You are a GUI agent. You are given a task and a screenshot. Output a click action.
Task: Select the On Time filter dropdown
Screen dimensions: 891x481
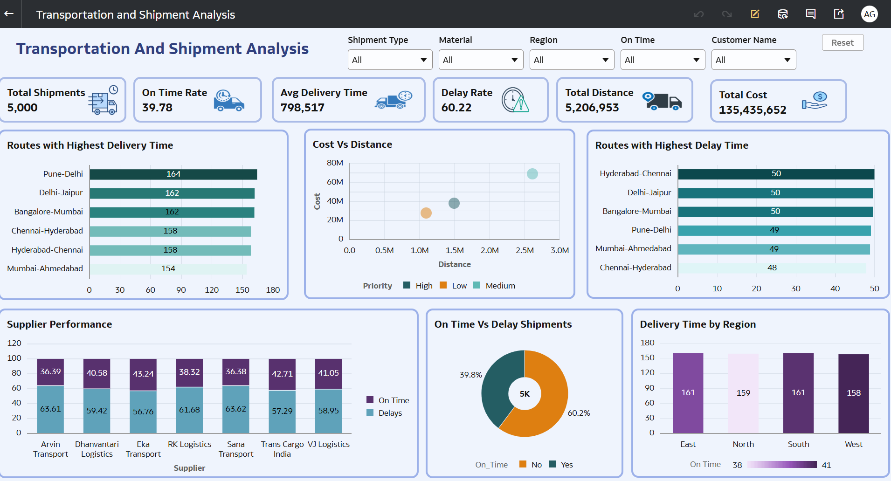(663, 60)
